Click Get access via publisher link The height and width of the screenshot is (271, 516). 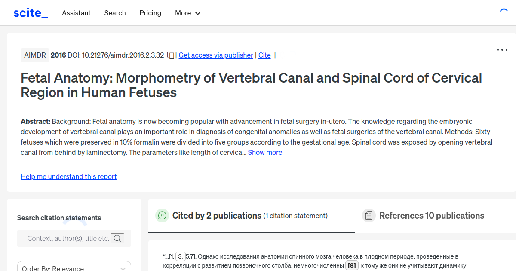coord(215,55)
